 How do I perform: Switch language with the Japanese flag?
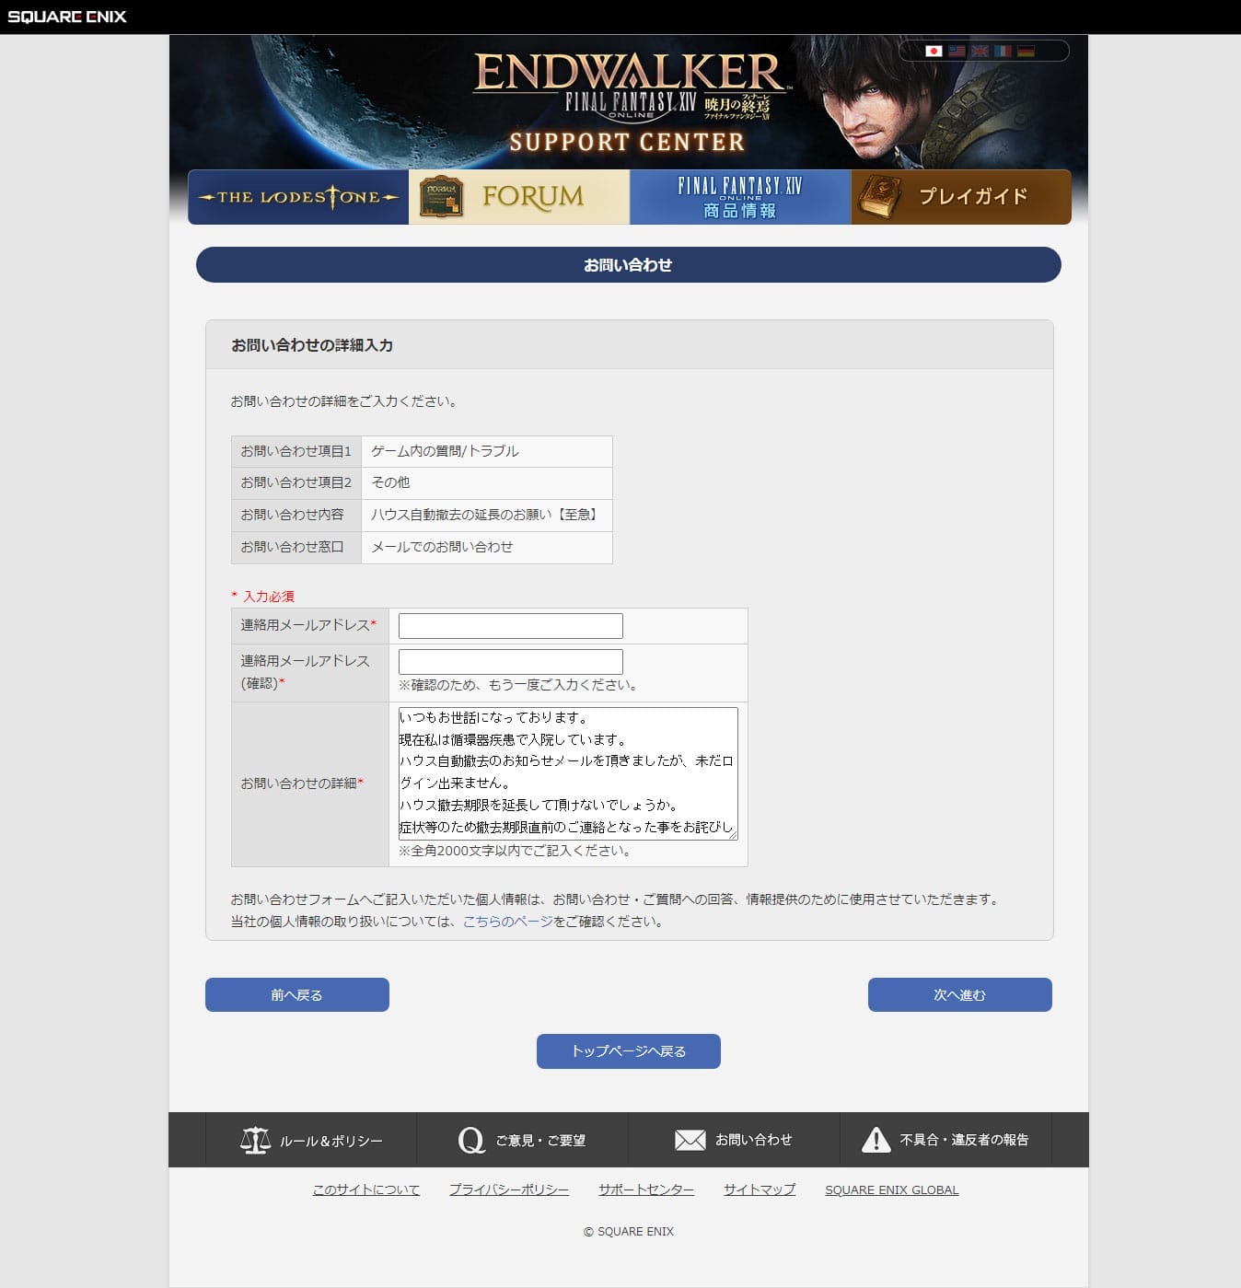coord(934,52)
